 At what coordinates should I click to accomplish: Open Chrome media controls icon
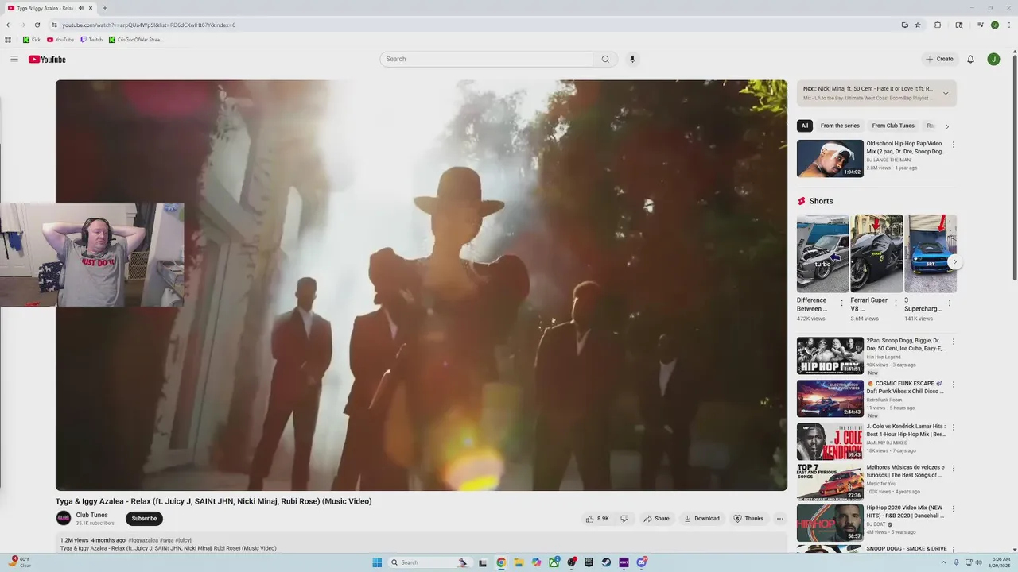(980, 25)
